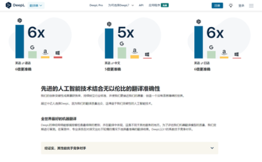
Task: Click Amazon icon in the 5x chart
Action: [134, 51]
